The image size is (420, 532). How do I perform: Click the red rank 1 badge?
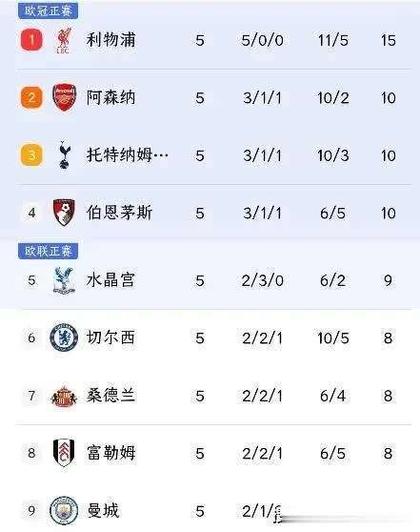(31, 40)
